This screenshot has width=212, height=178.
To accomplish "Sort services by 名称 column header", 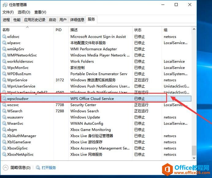I will coord(27,30).
